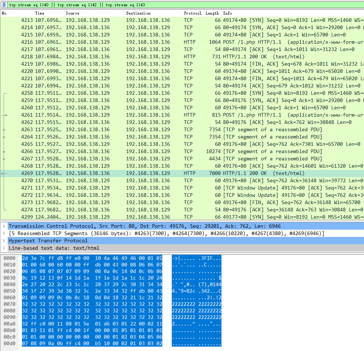Sort by the Protocol column header
Viewport: 364px width, 351px height.
coord(192,13)
